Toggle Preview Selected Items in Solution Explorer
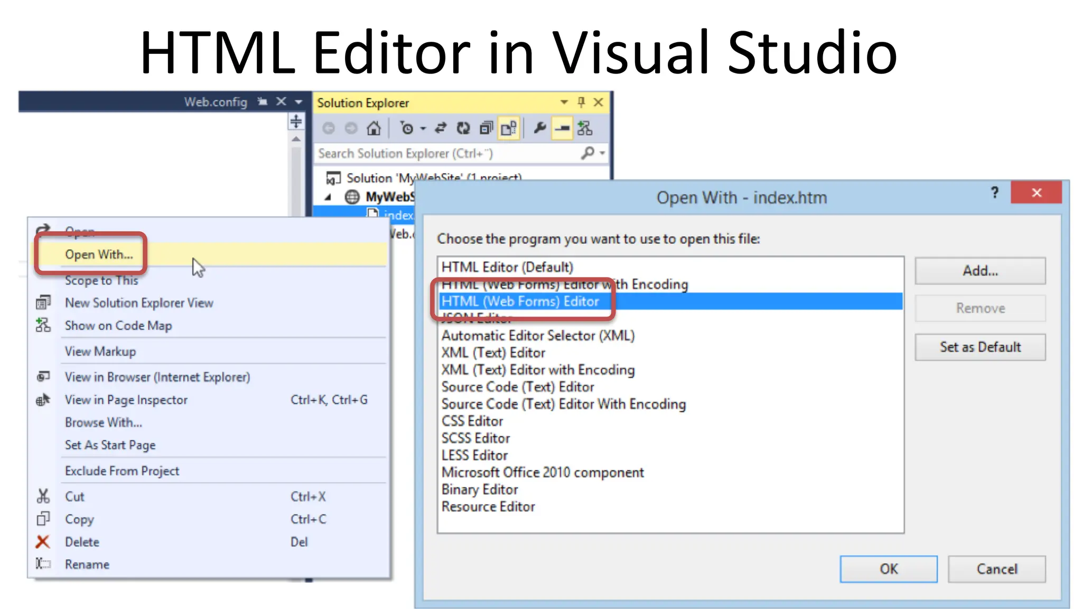The image size is (1082, 609). pyautogui.click(x=562, y=128)
